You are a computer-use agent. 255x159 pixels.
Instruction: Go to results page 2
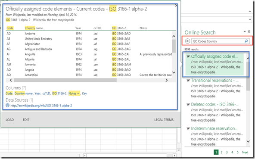click(x=221, y=153)
